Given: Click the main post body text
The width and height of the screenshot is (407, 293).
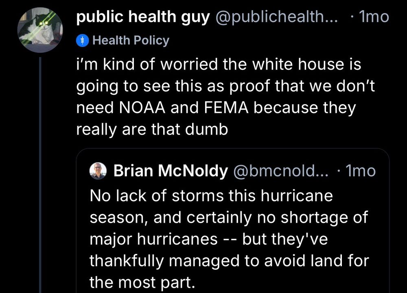Looking at the screenshot, I should point(224,96).
